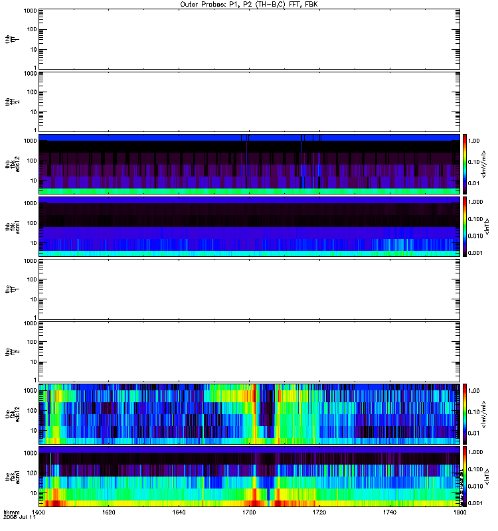
Task: Click the thc fbk edc12 color bar
Action: coord(465,414)
